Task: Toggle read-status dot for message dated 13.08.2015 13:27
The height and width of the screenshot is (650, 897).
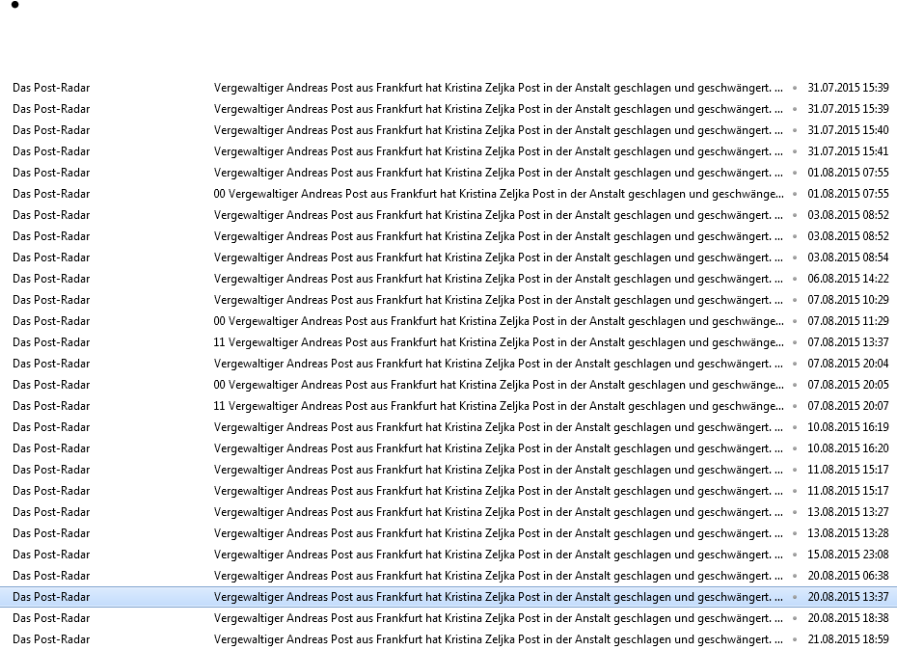Action: click(795, 512)
